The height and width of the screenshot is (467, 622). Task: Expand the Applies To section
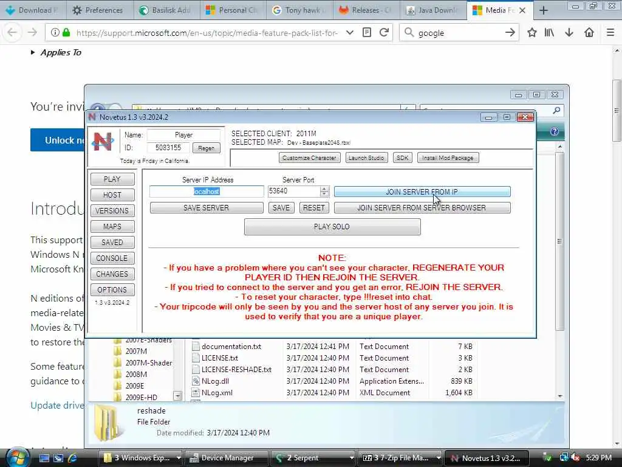(x=56, y=52)
